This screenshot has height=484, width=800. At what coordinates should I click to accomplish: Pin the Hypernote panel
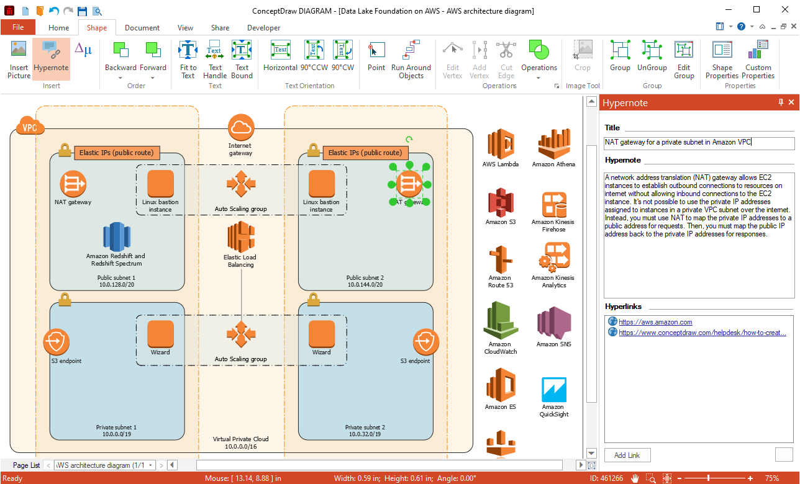(x=781, y=102)
